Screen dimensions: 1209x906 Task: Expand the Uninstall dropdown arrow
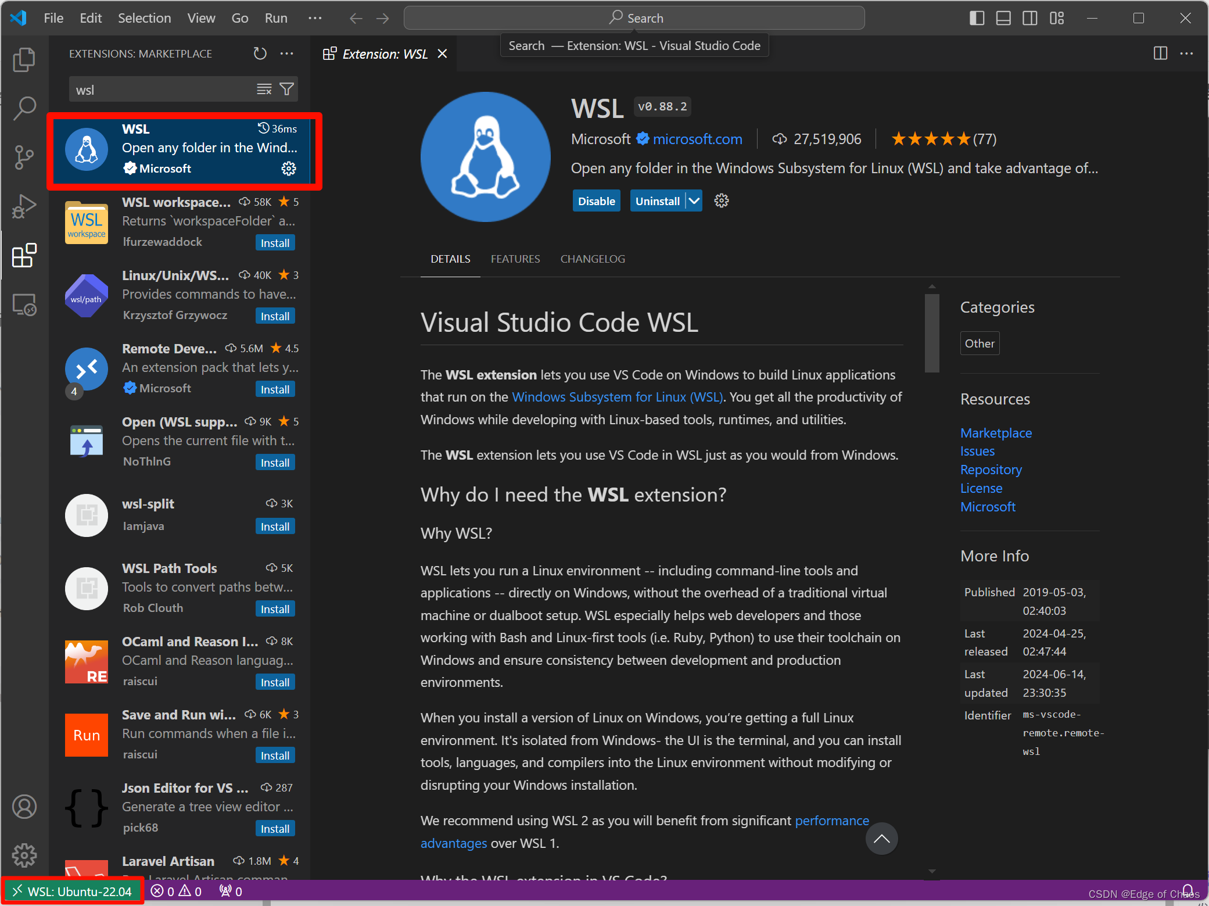[694, 201]
